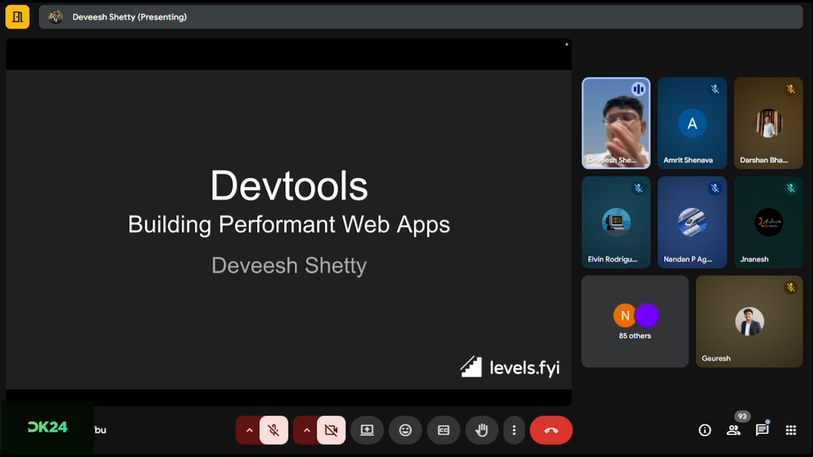Select Gauresh's participant tile
Viewport: 813px width, 457px height.
749,322
